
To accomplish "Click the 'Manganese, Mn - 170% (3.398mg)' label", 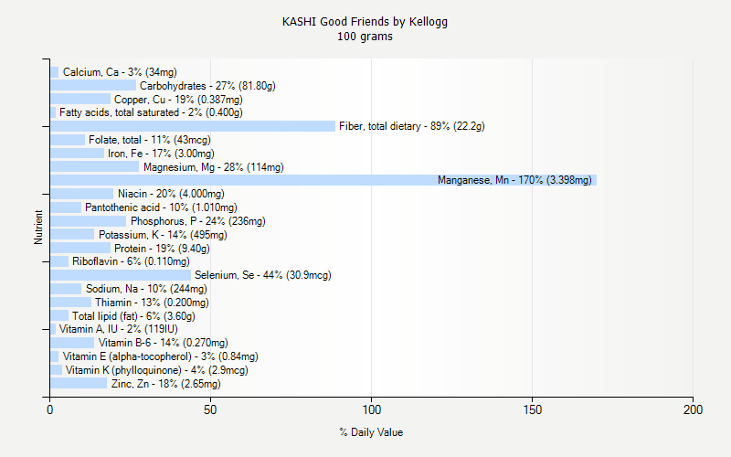I will click(x=514, y=180).
